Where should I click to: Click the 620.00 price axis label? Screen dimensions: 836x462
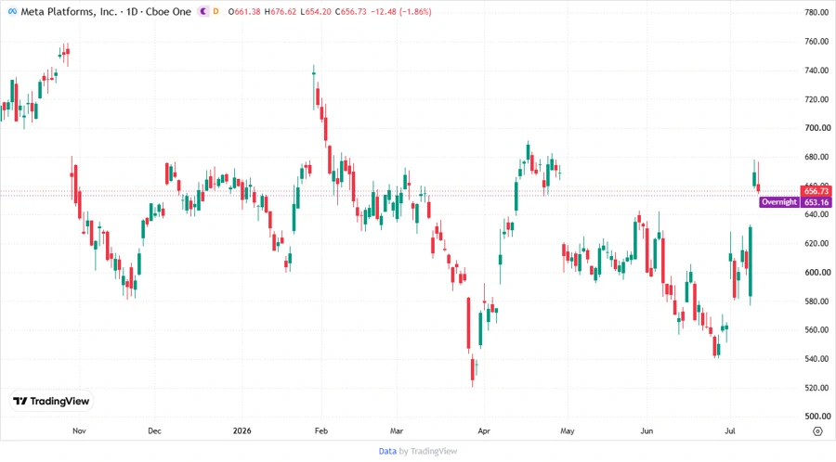pyautogui.click(x=816, y=243)
